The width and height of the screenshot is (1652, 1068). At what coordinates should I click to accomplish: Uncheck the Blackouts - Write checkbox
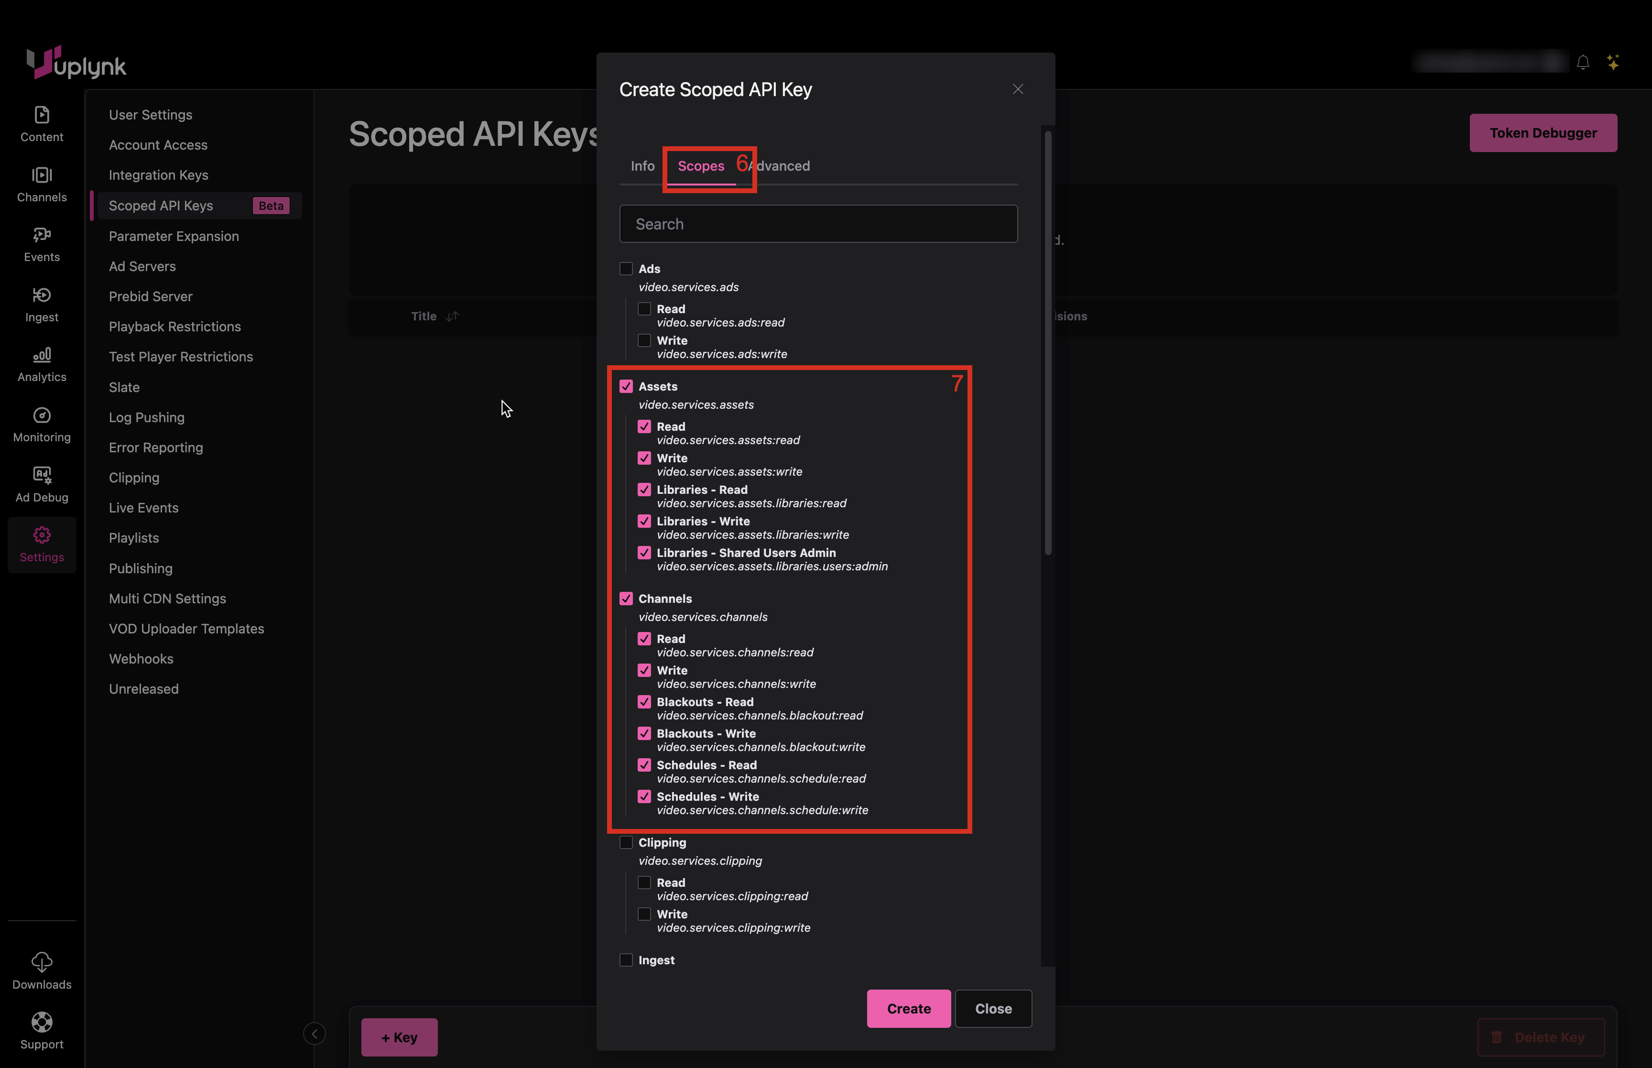(644, 733)
